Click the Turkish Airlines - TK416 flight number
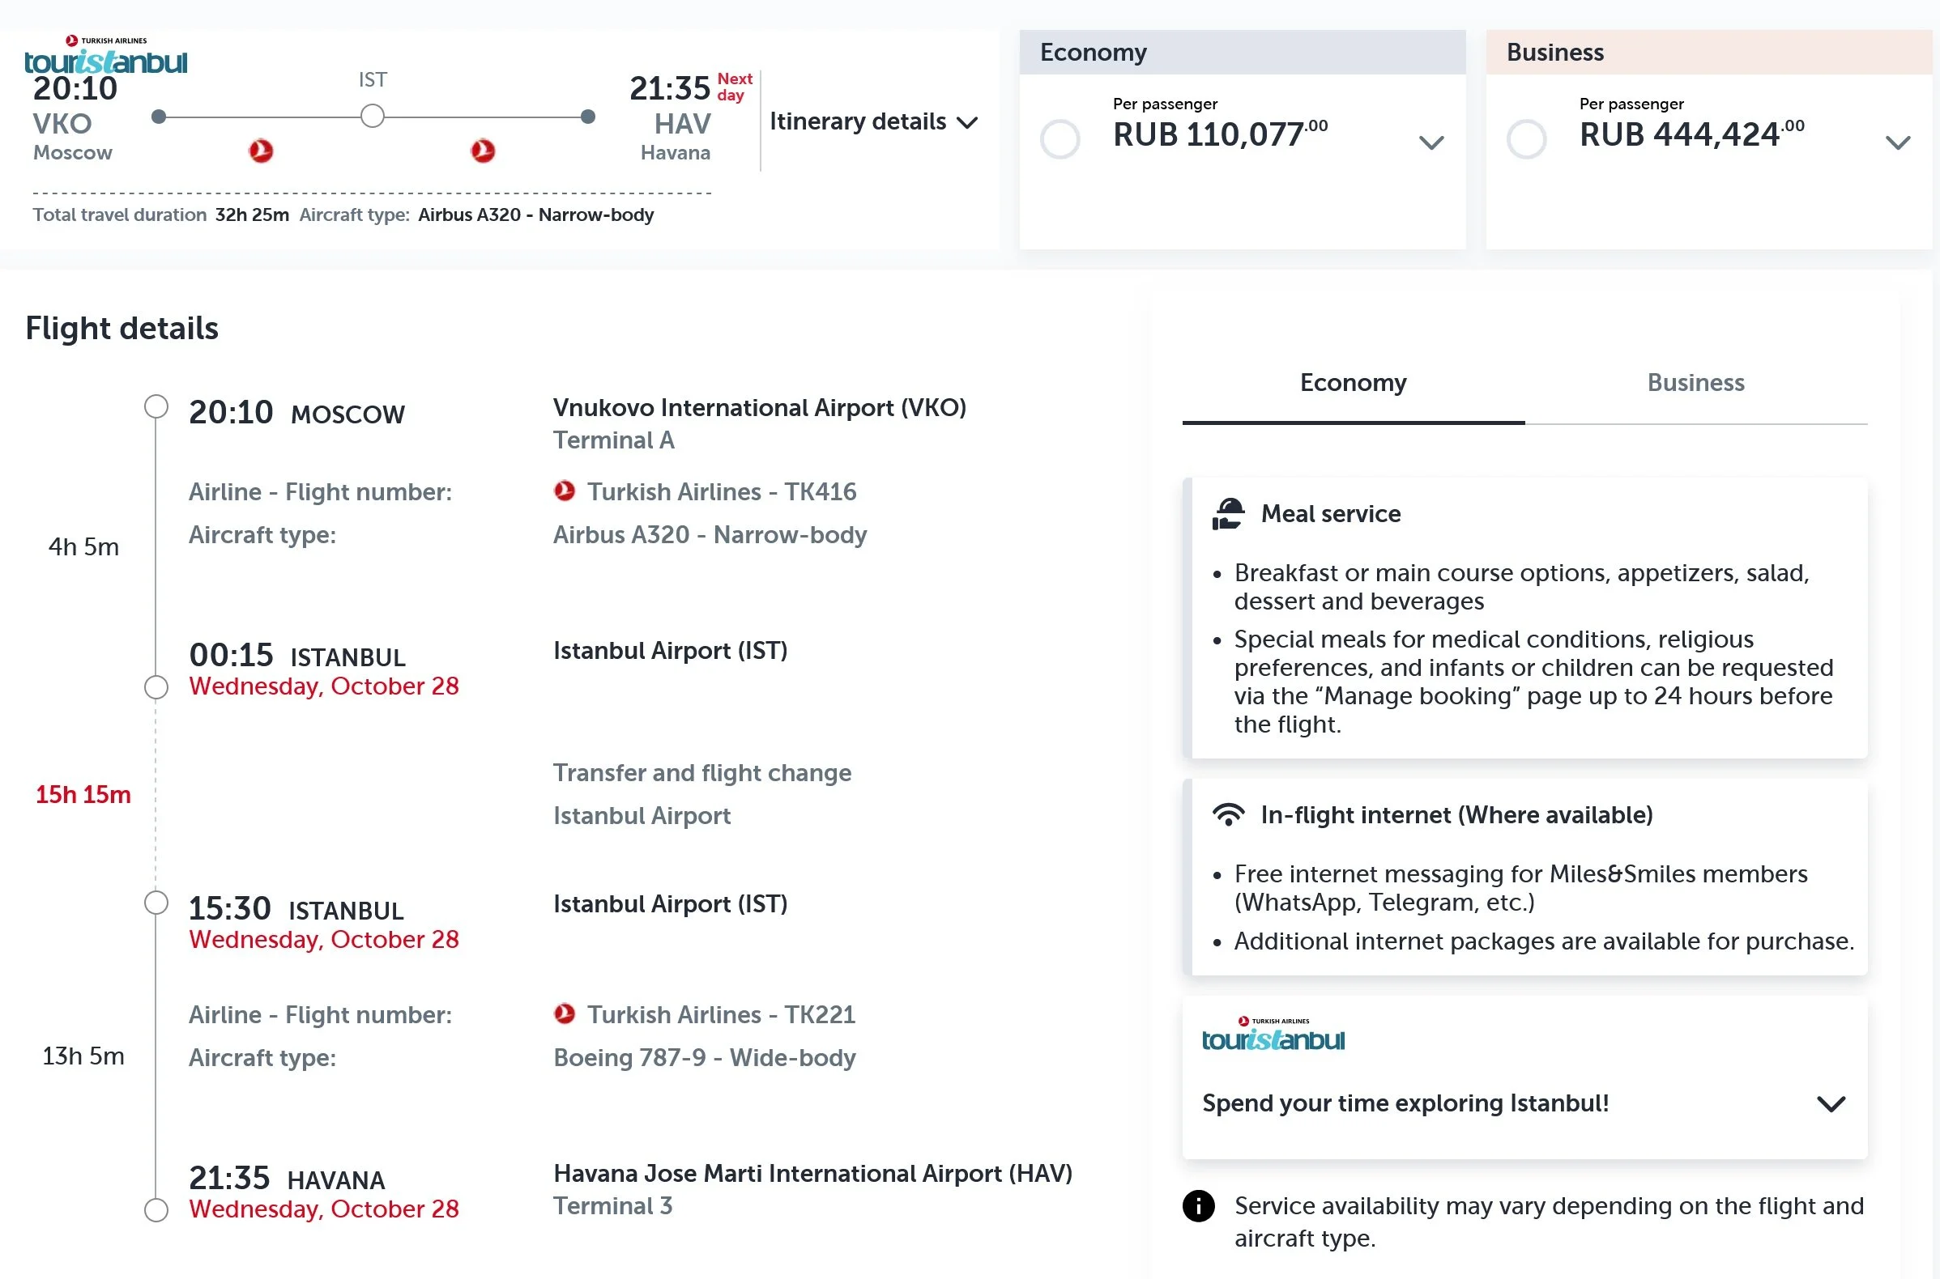Image resolution: width=1940 pixels, height=1279 pixels. 722,492
